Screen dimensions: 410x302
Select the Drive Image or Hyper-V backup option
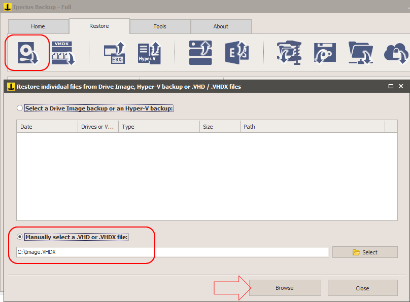19,108
